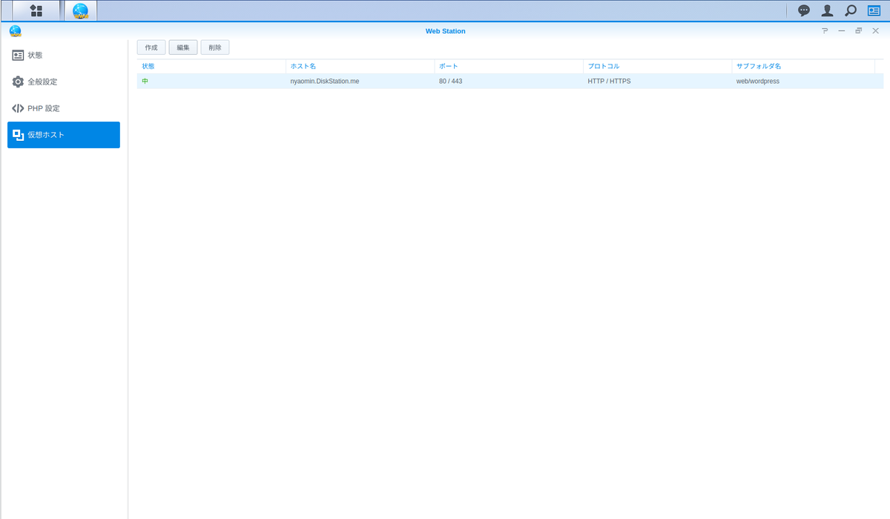Click the Web Station title bar globe icon

click(x=16, y=31)
